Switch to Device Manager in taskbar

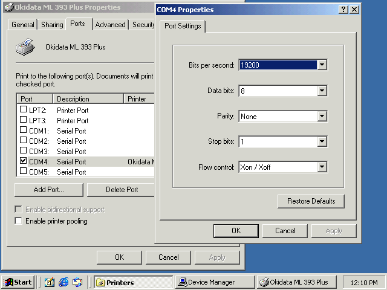tap(214, 282)
